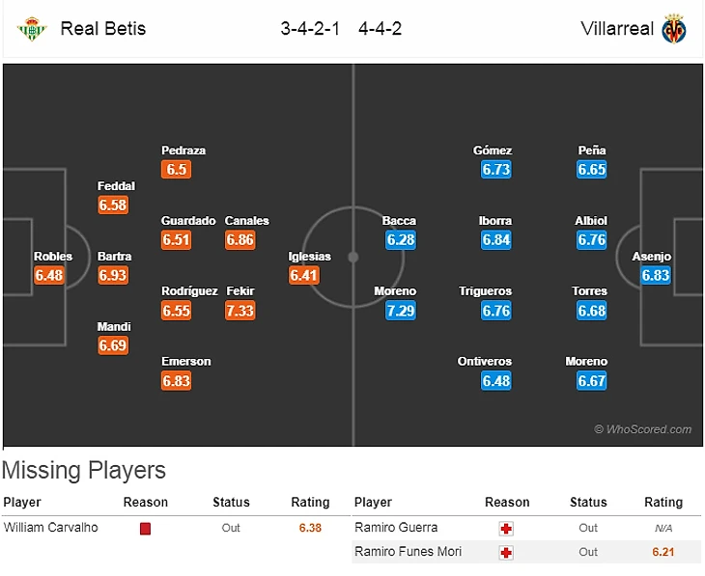Screen dimensions: 705x576
Task: Open the Villarreal team name
Action: pos(617,28)
